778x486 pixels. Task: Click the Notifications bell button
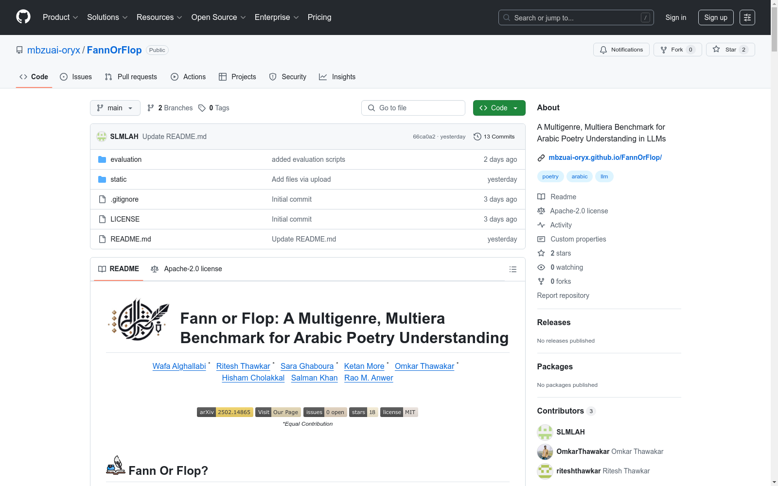(x=621, y=50)
